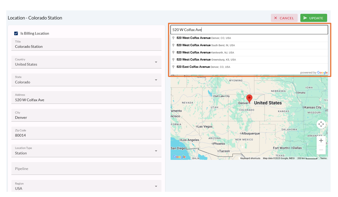Viewport: 338px width, 197px height.
Task: Select 520 East Colfax Avenue Denver suggestion
Action: (203, 67)
